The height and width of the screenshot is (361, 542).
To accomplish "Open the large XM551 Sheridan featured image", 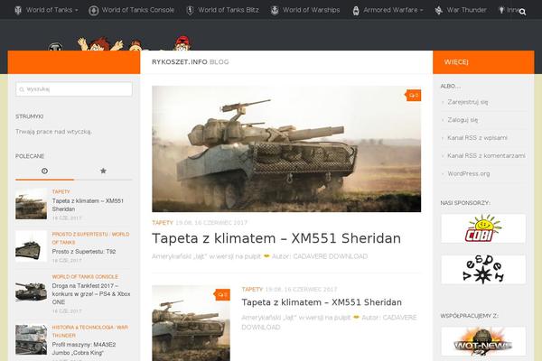I will pos(286,149).
